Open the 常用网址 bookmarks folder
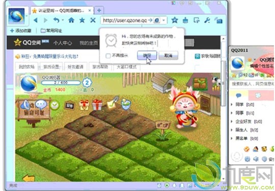This screenshot has width=275, height=191. [51, 31]
